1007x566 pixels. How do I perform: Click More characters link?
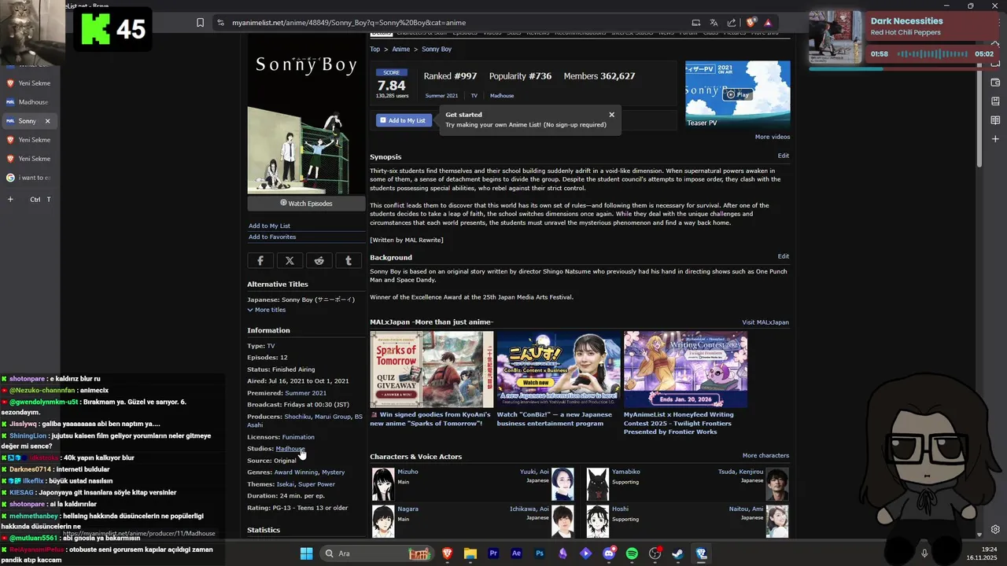point(765,455)
